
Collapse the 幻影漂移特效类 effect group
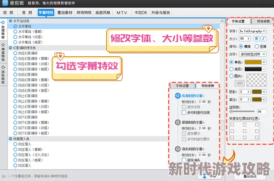pyautogui.click(x=11, y=48)
